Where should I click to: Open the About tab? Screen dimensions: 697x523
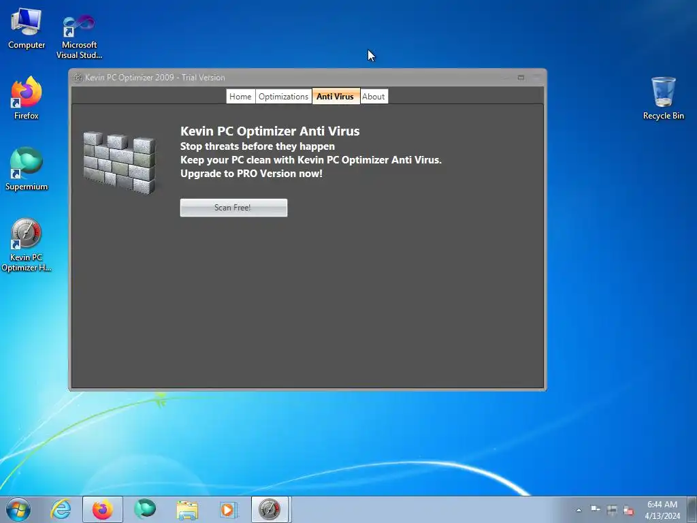pyautogui.click(x=374, y=97)
